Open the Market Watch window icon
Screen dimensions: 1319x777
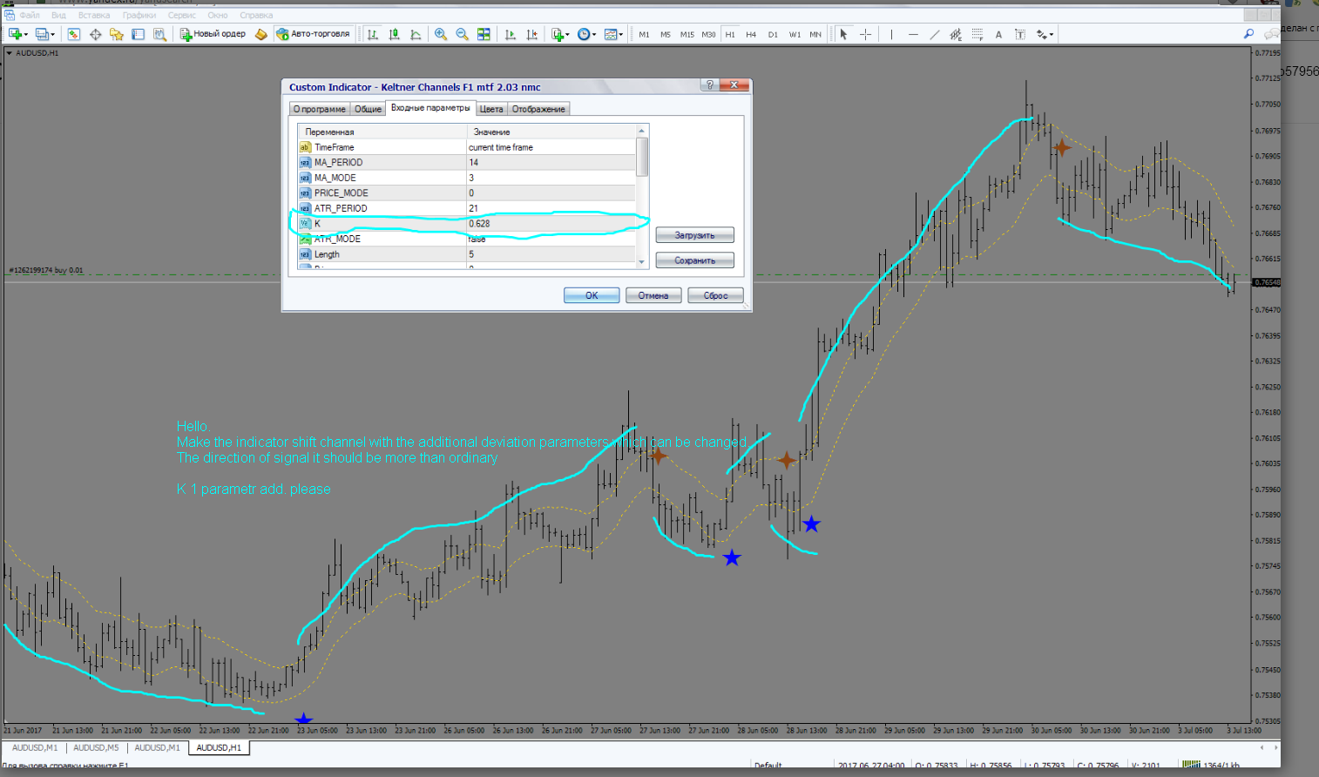[74, 34]
